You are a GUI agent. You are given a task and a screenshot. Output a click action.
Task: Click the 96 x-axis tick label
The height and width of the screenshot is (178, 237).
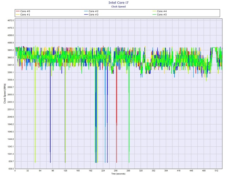[x=53, y=171]
